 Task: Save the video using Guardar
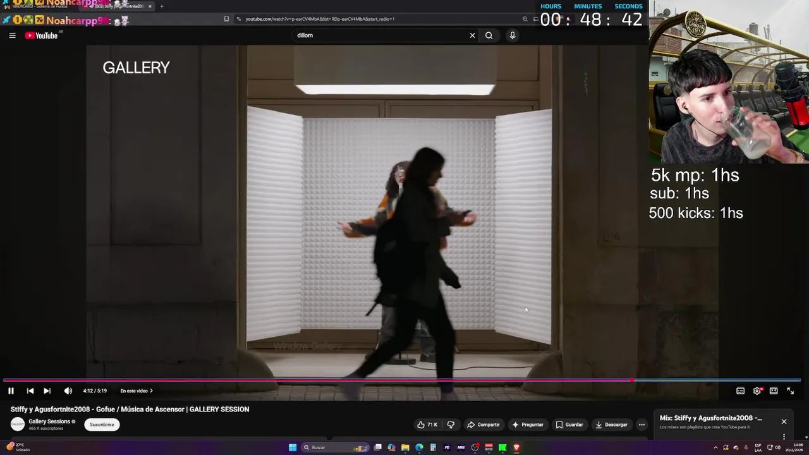click(569, 425)
